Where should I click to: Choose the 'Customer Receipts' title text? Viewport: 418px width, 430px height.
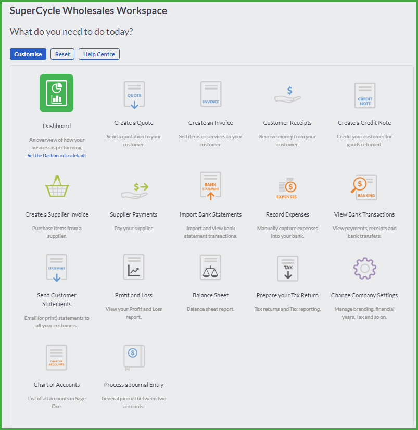point(287,123)
